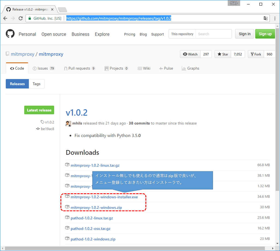Click the green secure padlock icon
Viewport: 280px width, 251px height.
(30, 19)
